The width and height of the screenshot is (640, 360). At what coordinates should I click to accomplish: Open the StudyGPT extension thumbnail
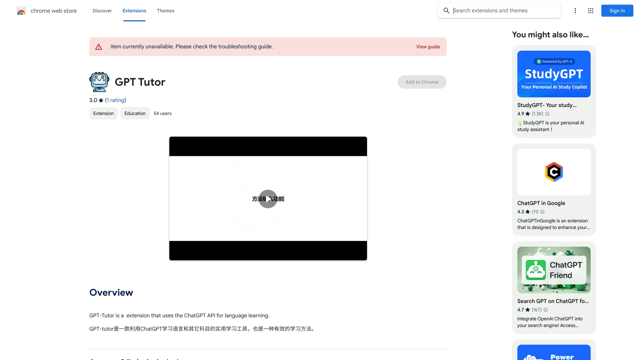pyautogui.click(x=553, y=74)
